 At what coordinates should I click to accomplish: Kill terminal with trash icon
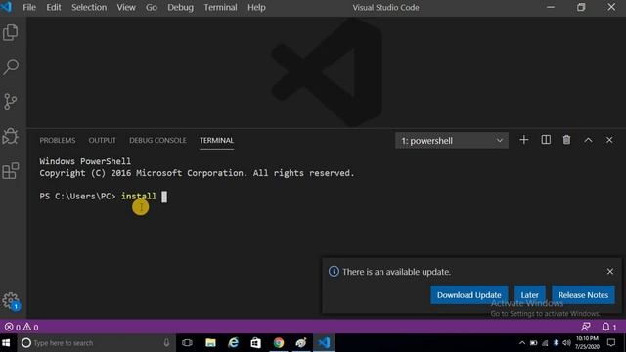point(566,140)
